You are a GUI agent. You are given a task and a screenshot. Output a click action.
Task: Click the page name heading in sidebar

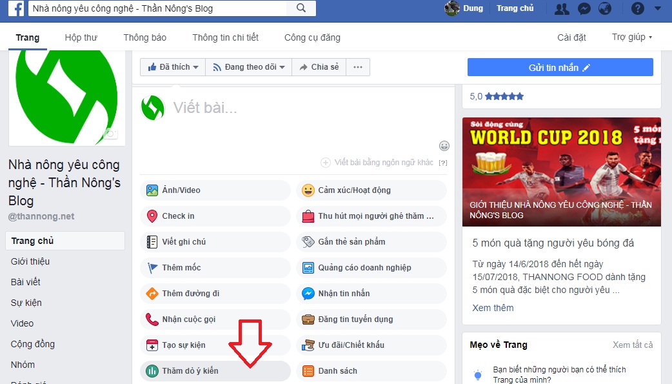[64, 183]
